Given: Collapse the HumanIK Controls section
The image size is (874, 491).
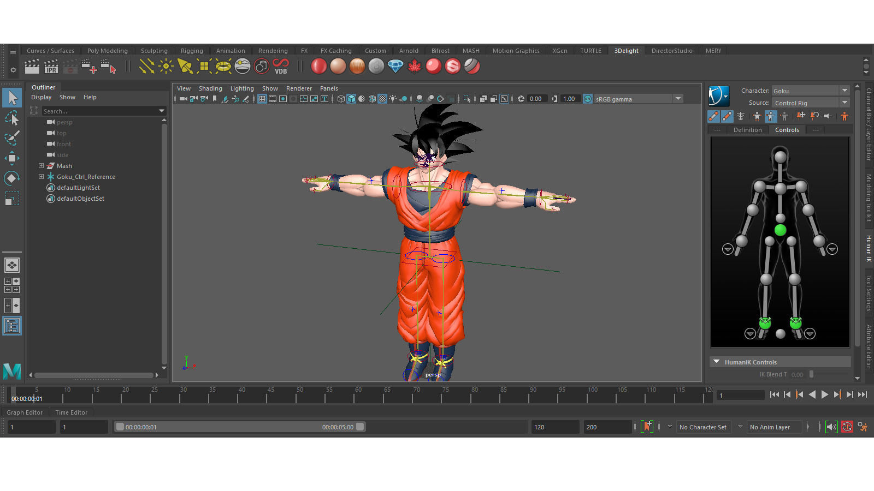Looking at the screenshot, I should pyautogui.click(x=716, y=362).
